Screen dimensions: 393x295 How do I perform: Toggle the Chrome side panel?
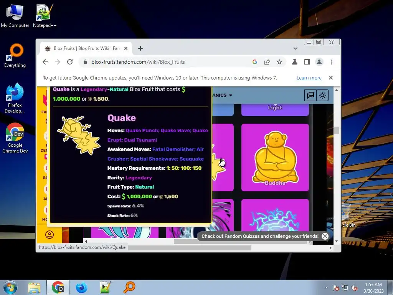click(x=307, y=62)
